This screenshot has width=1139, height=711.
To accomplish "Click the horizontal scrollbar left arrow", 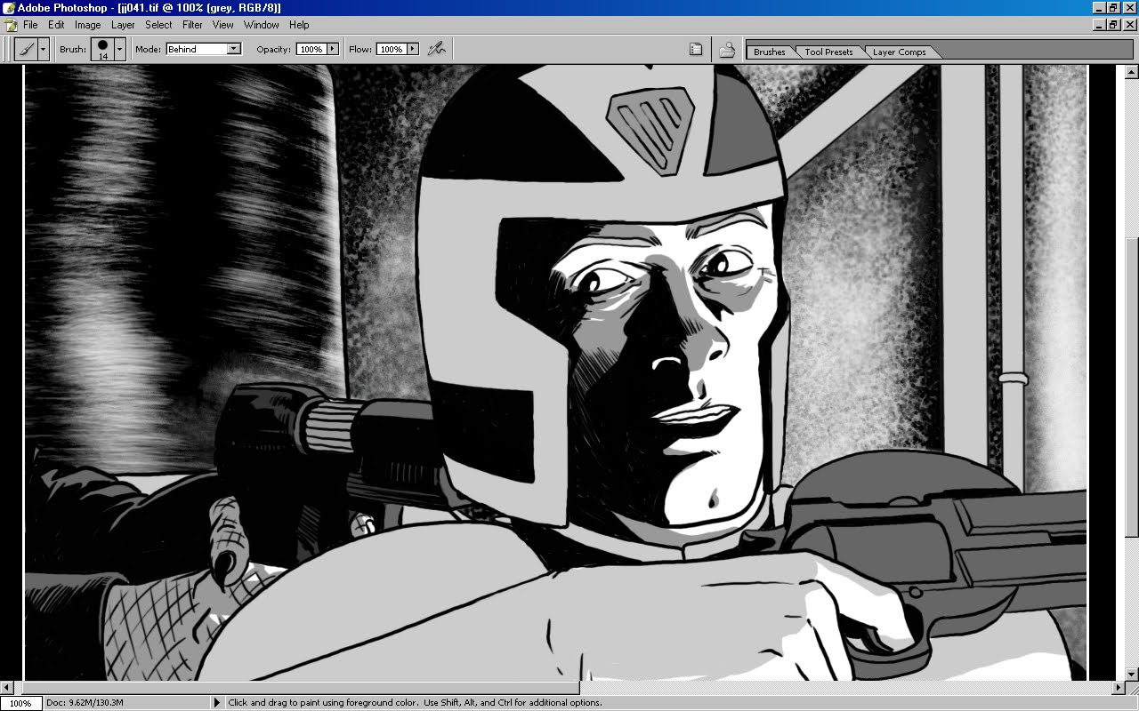I will (7, 687).
